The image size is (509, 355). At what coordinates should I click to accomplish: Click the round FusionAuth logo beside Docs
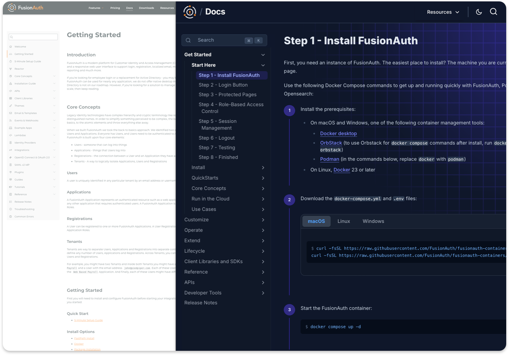point(190,12)
